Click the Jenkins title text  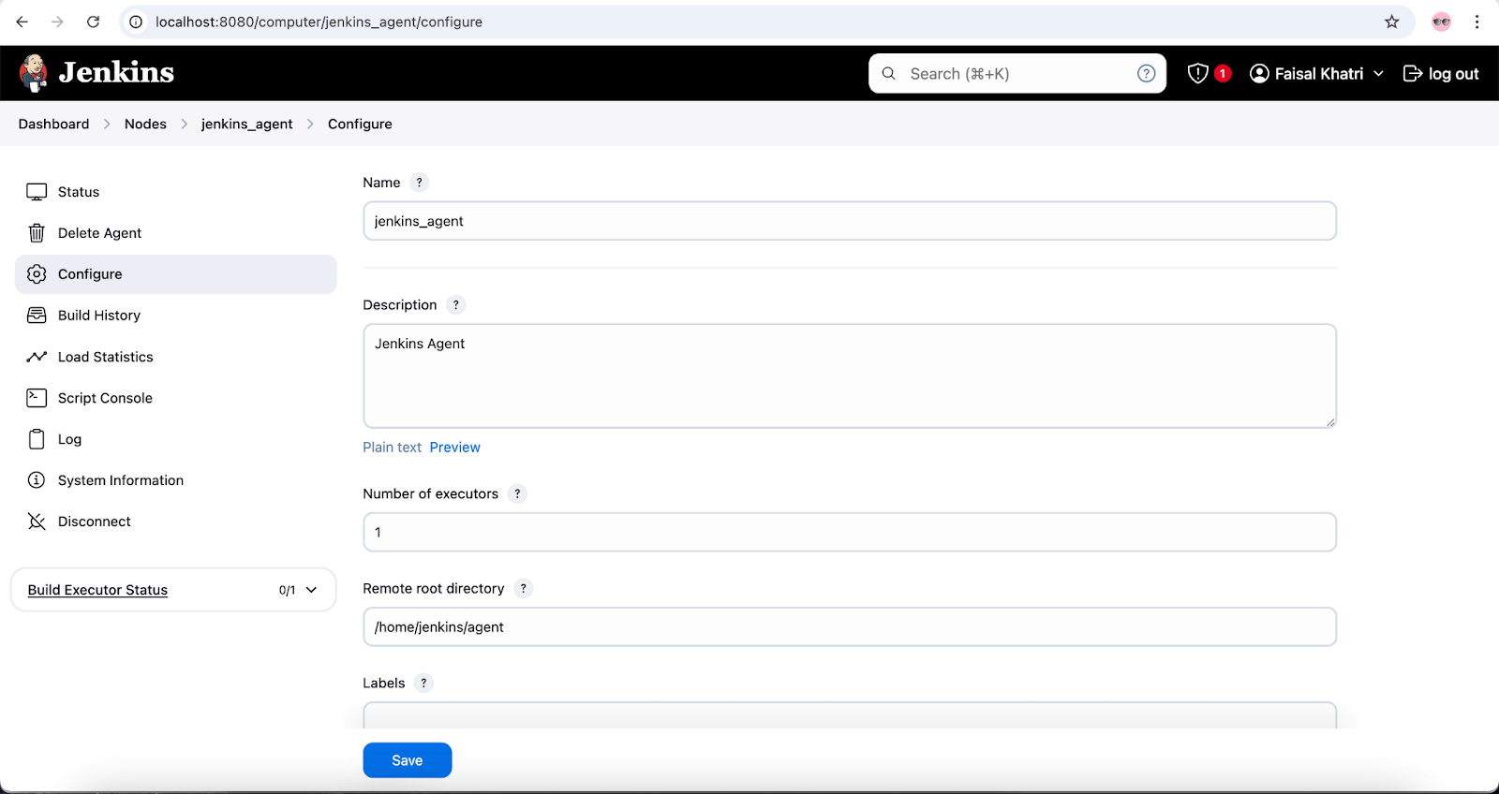pos(116,72)
